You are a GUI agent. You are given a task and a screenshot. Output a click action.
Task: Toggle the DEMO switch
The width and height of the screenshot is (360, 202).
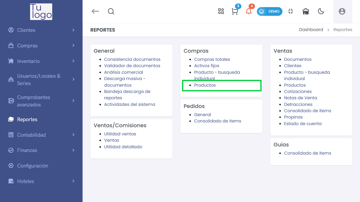pos(270,11)
